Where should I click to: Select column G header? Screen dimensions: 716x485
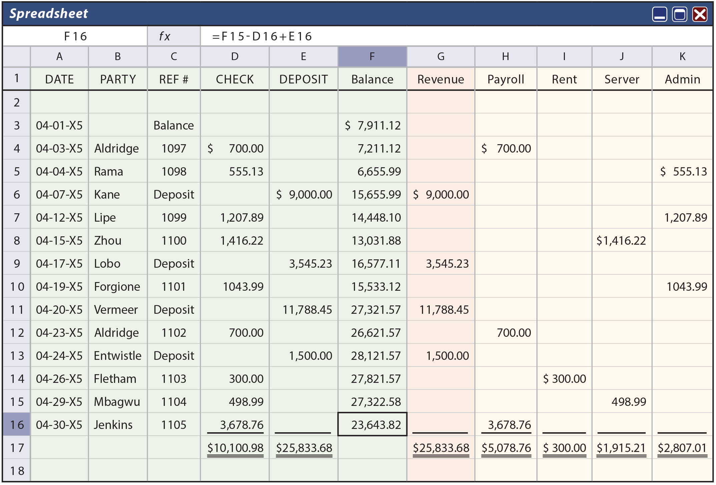[x=440, y=56]
